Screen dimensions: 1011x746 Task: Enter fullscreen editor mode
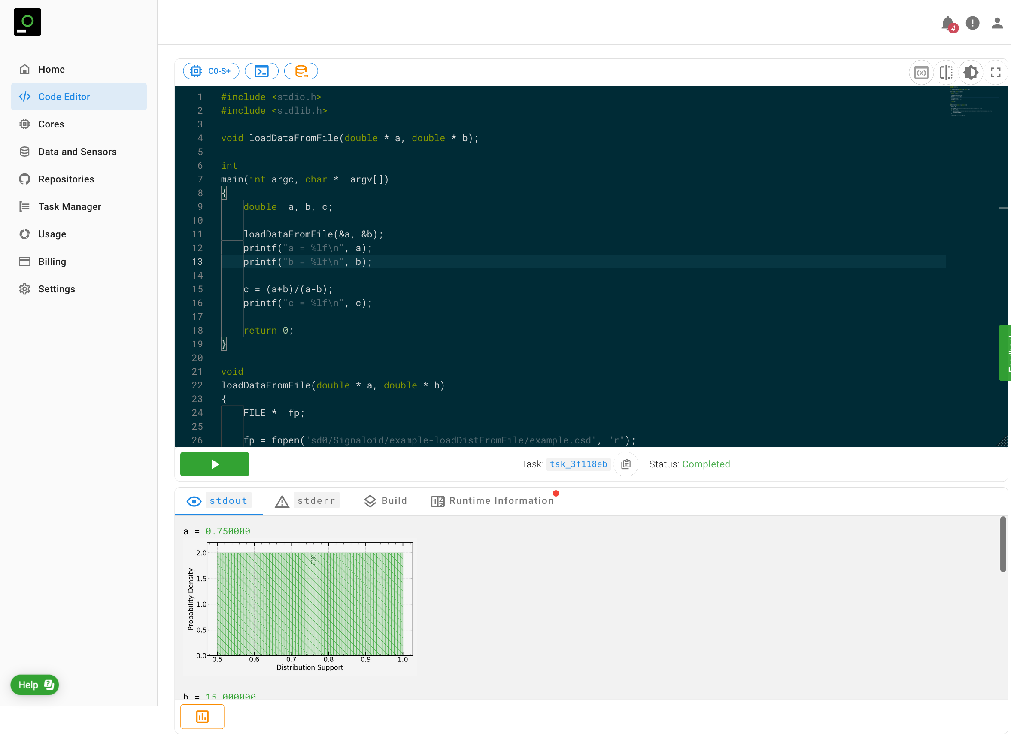point(995,72)
